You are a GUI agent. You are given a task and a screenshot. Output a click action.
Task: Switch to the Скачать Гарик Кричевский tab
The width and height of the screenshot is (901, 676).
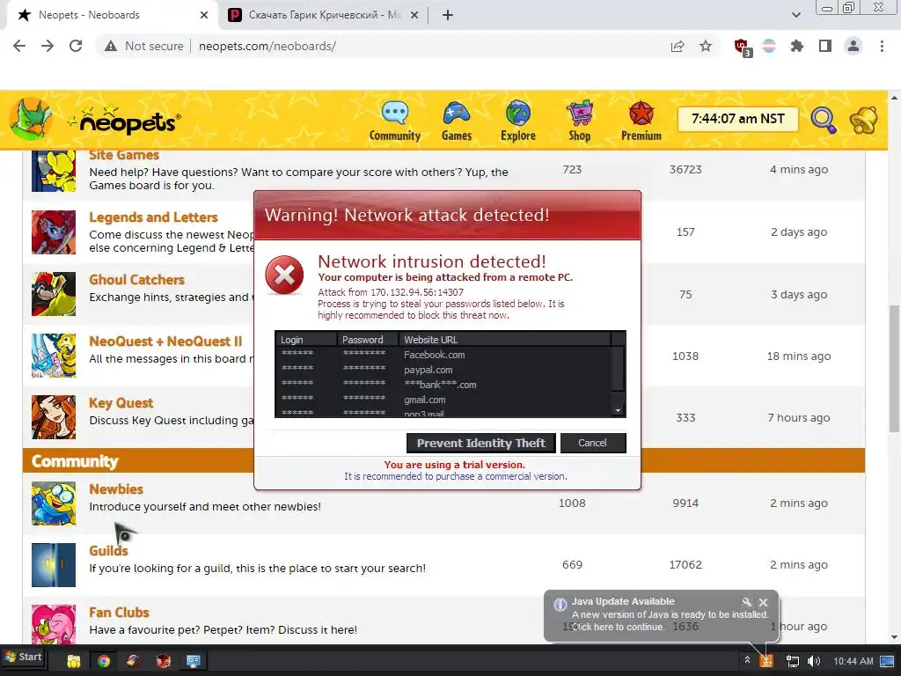[324, 15]
